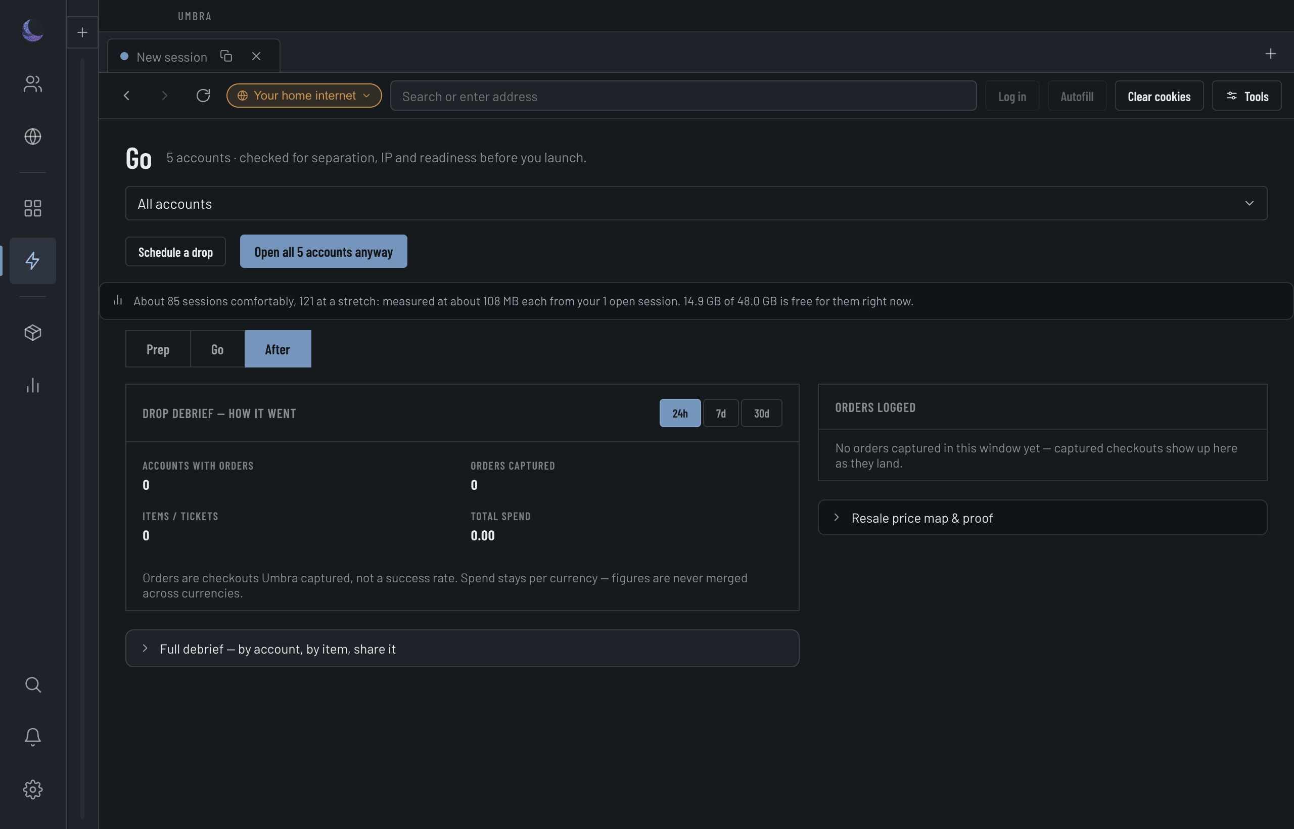
Task: Open the Tools menu
Action: tap(1246, 96)
